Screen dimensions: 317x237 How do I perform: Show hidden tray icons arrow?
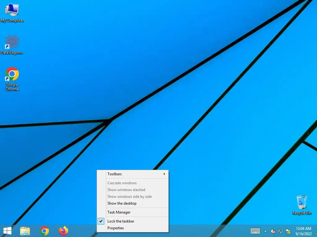pyautogui.click(x=265, y=231)
